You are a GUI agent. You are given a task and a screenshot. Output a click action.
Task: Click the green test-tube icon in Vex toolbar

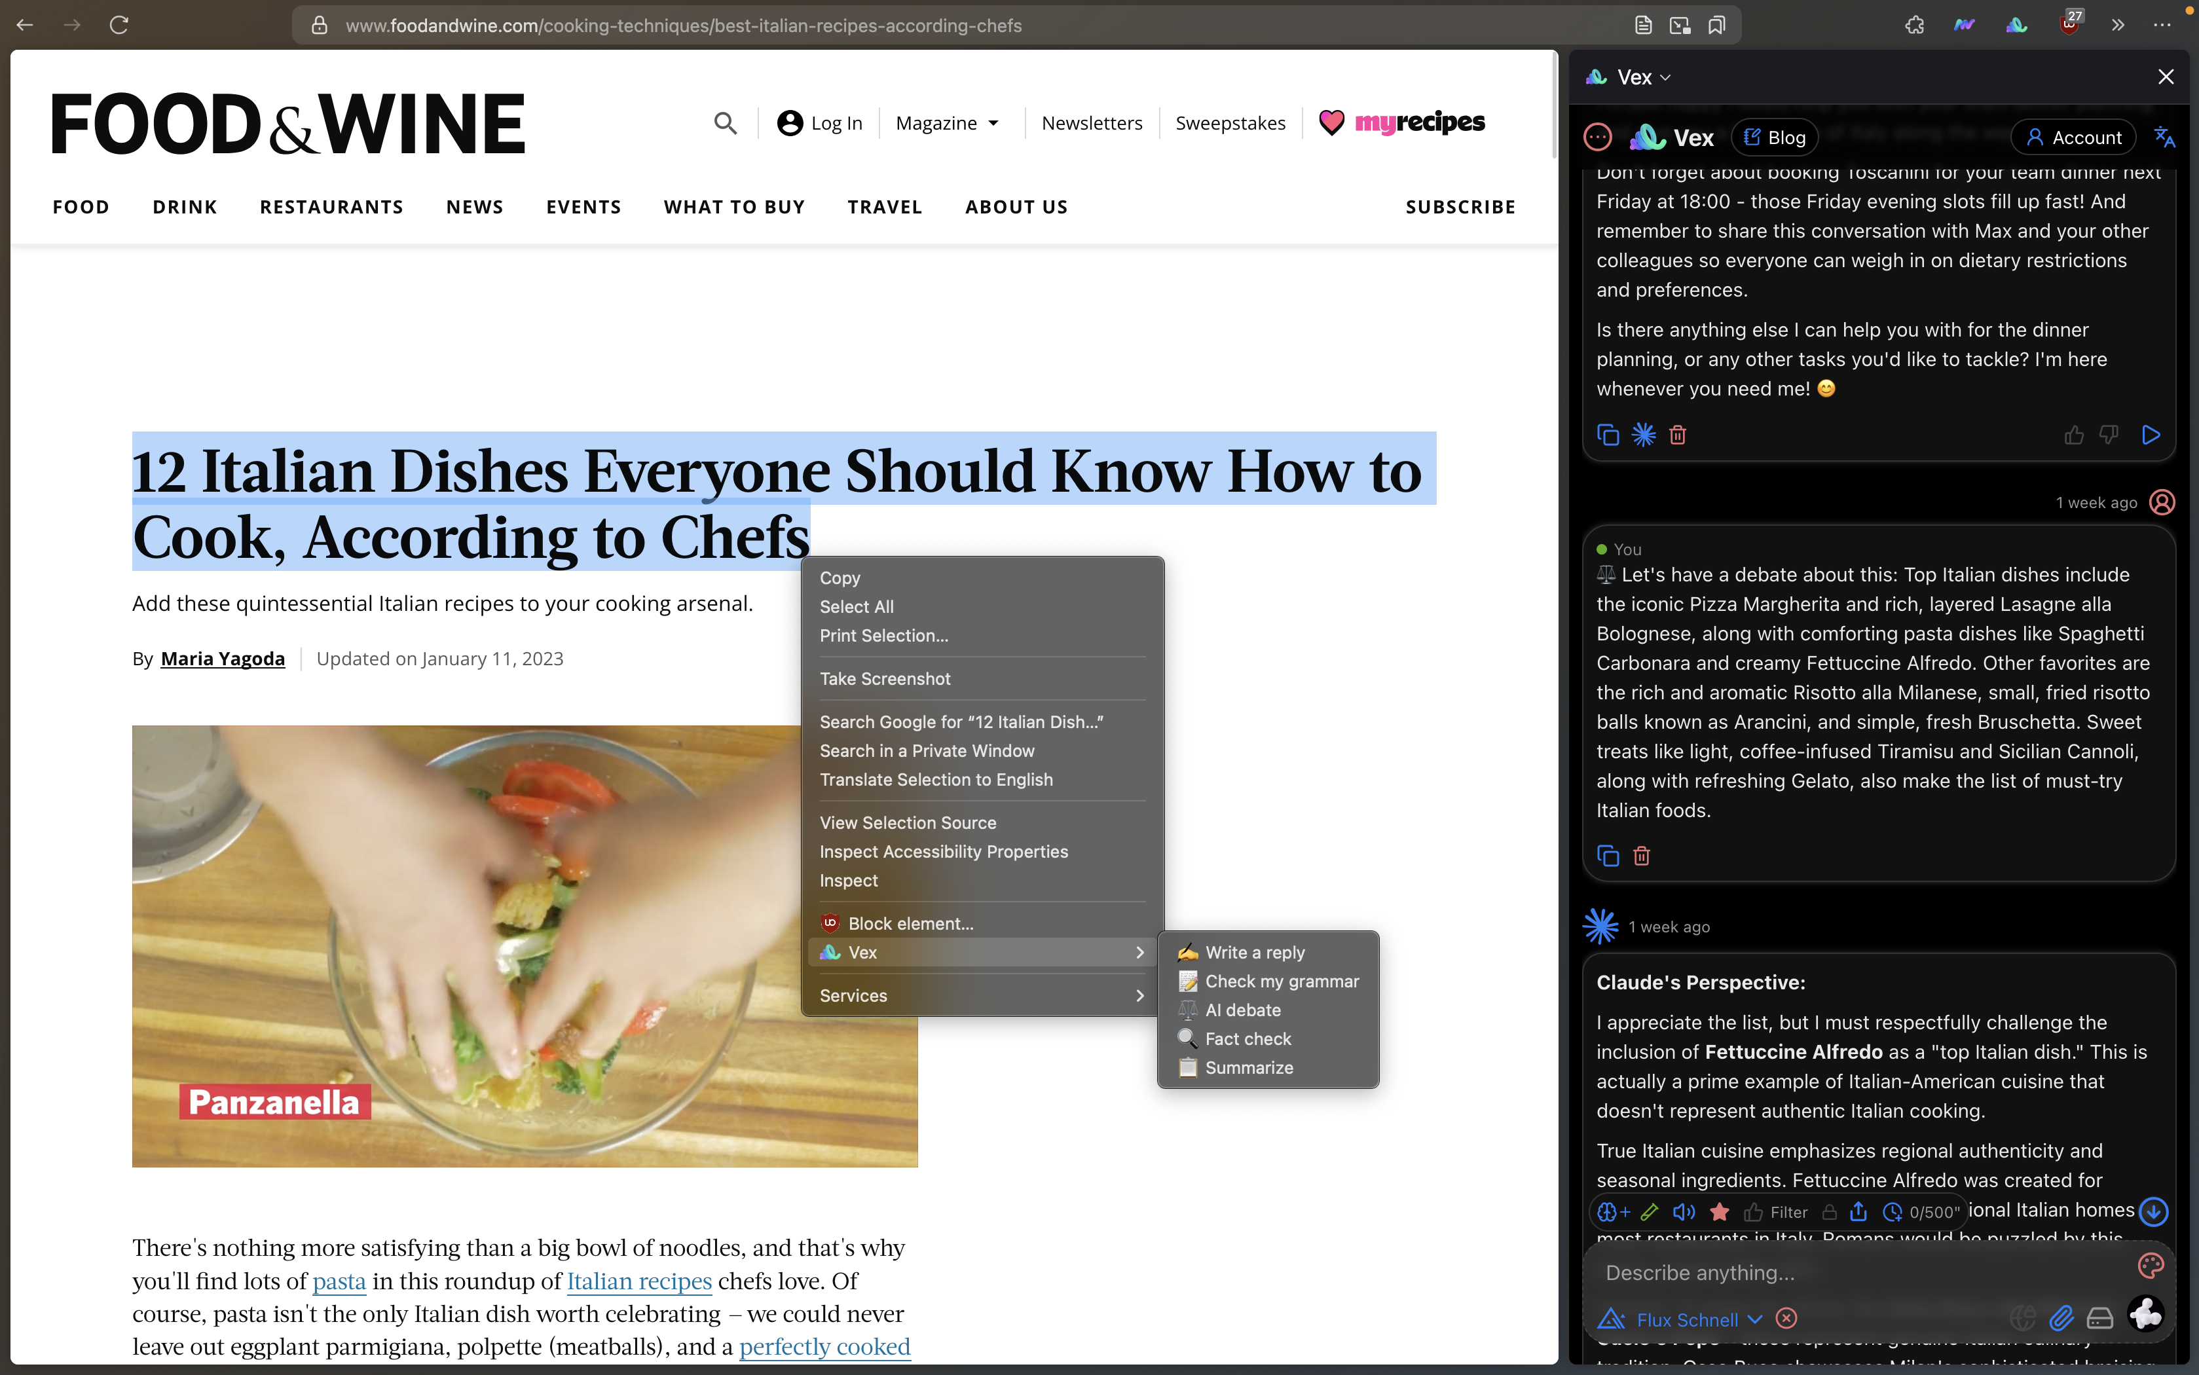coord(1650,1212)
